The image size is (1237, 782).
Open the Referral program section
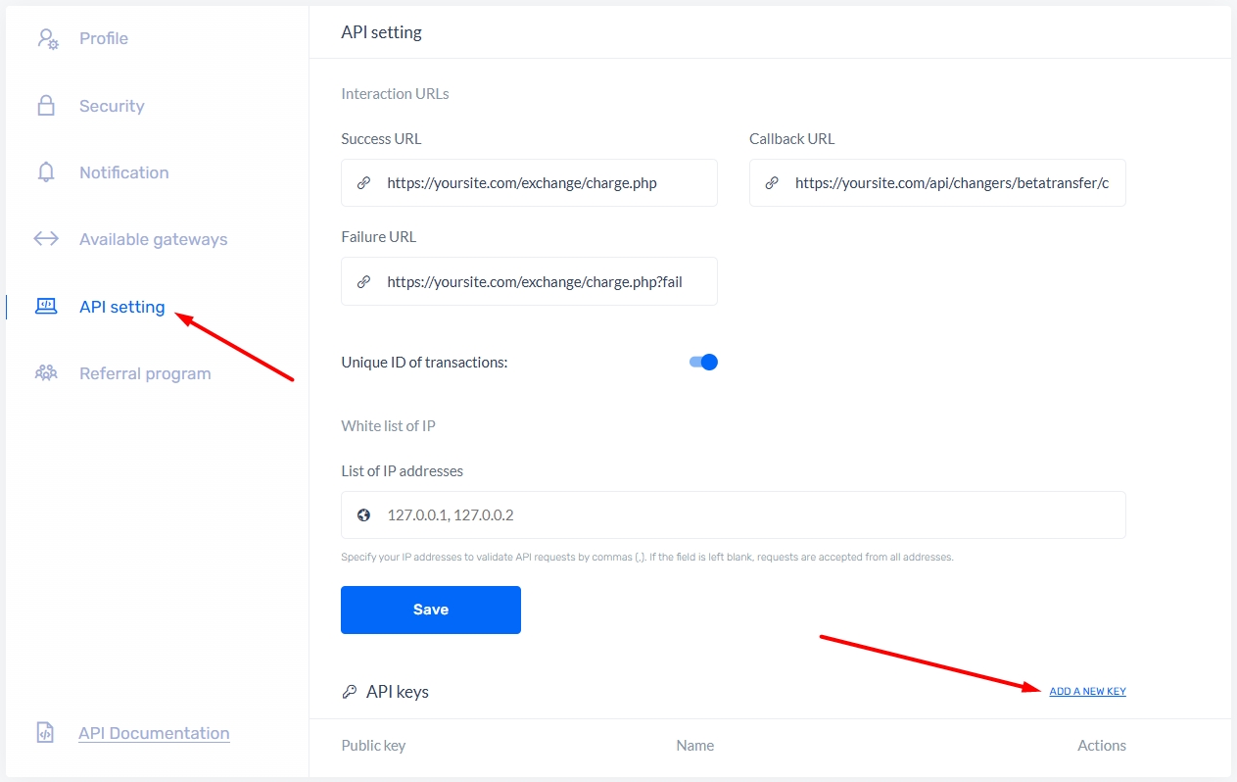[145, 373]
